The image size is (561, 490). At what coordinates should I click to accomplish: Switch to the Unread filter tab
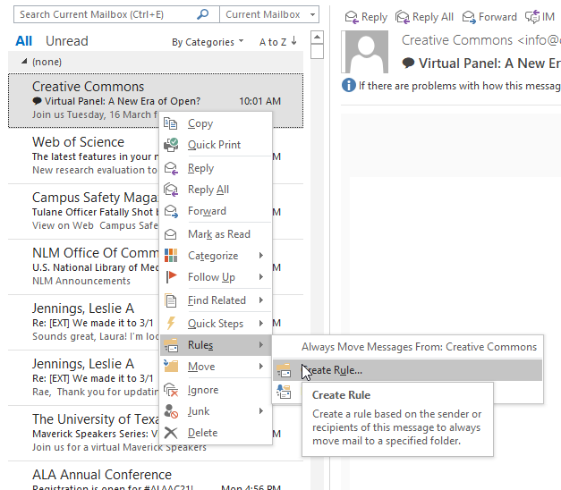67,41
